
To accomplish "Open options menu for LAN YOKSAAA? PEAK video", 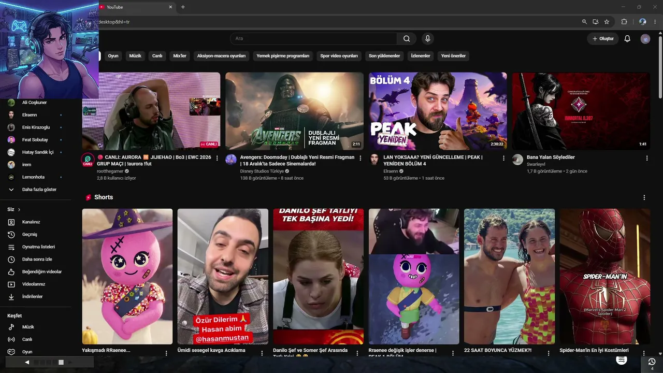I will pyautogui.click(x=503, y=158).
